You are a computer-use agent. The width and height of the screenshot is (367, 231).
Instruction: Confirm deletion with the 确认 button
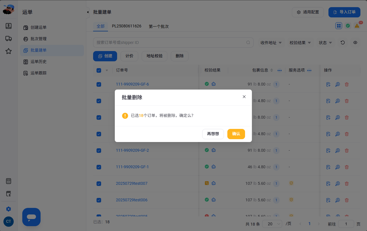(x=236, y=134)
